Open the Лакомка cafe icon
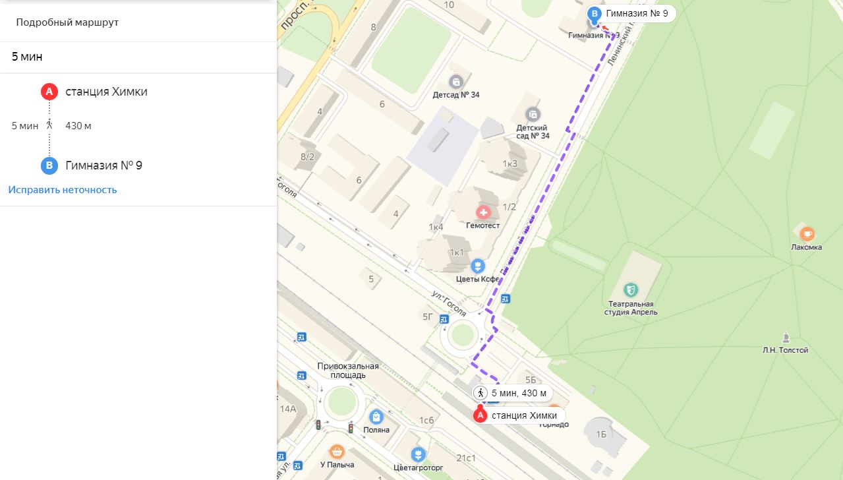Screen dimensions: 843x480 [807, 233]
